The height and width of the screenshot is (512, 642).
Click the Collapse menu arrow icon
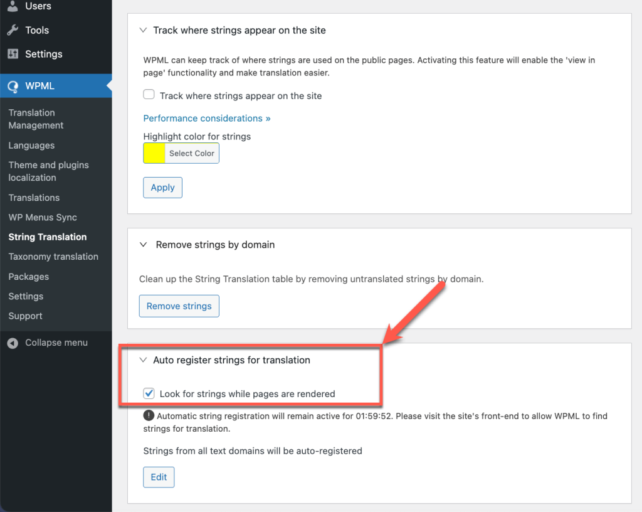[13, 343]
